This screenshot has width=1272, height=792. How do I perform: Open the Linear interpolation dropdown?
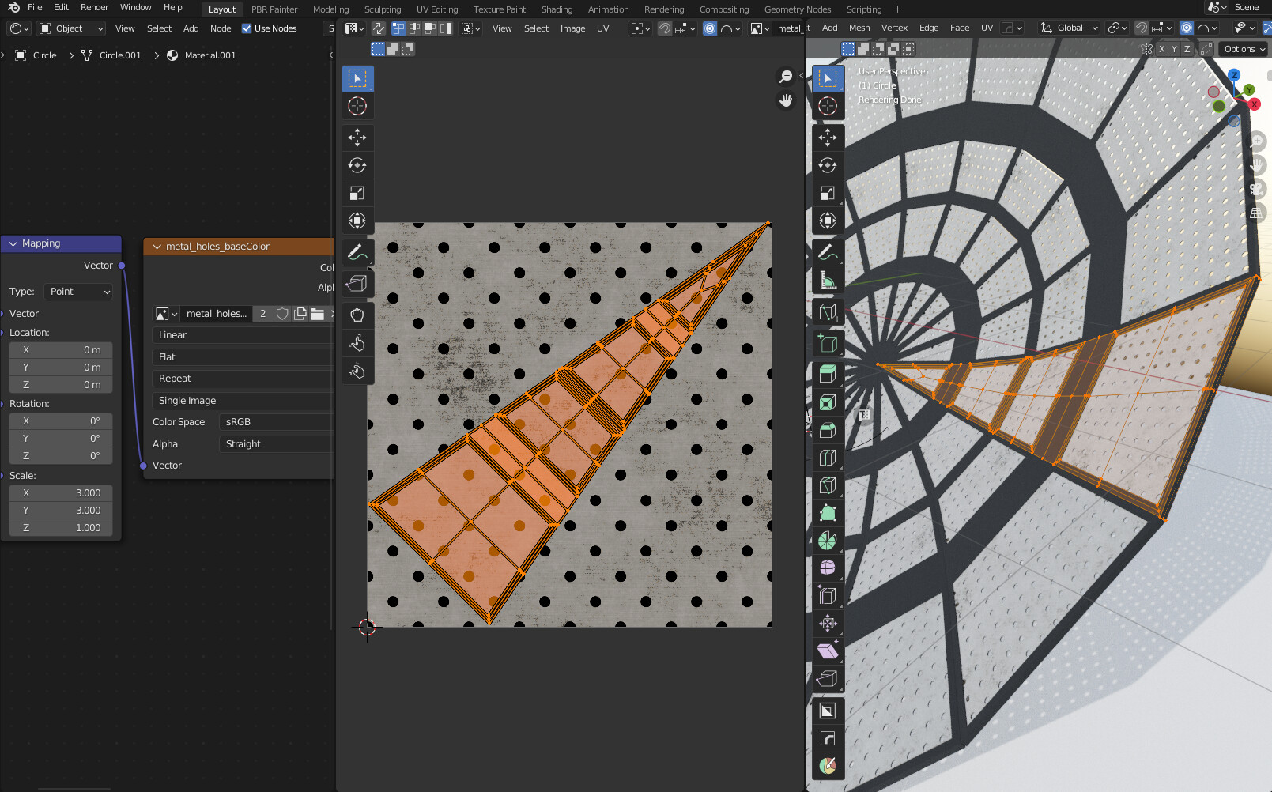pyautogui.click(x=242, y=335)
